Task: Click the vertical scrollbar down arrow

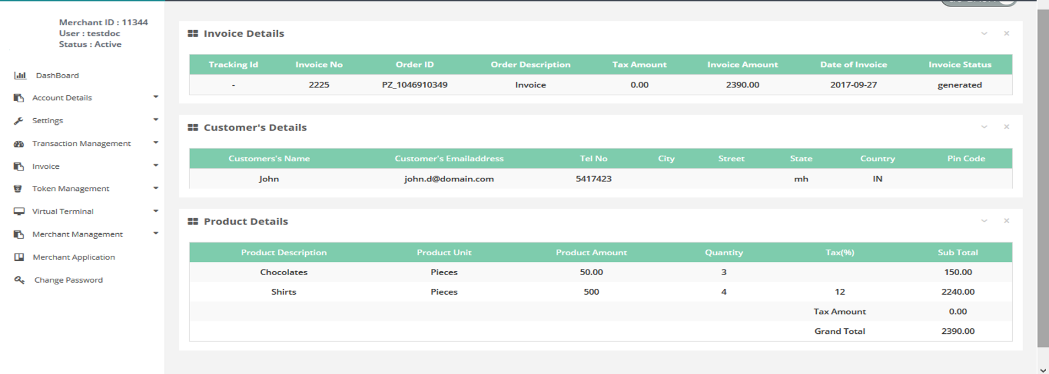Action: pyautogui.click(x=1042, y=370)
